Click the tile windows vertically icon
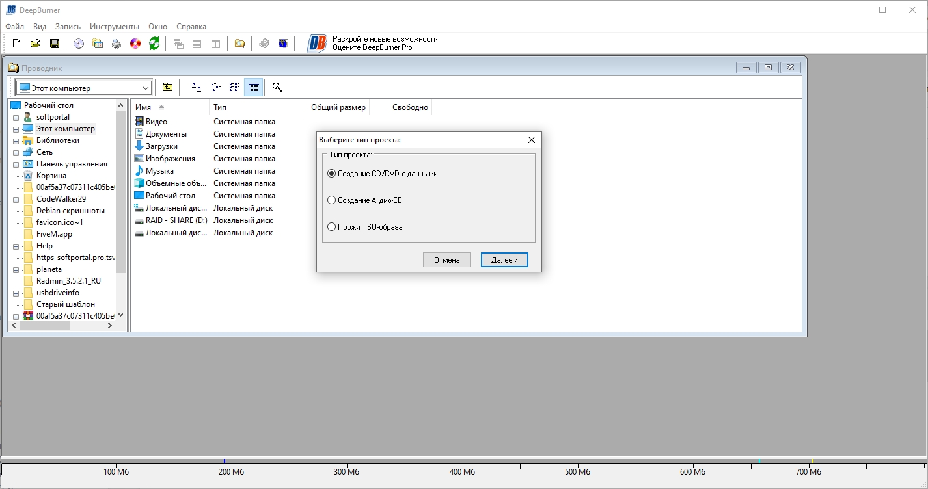 (x=215, y=44)
